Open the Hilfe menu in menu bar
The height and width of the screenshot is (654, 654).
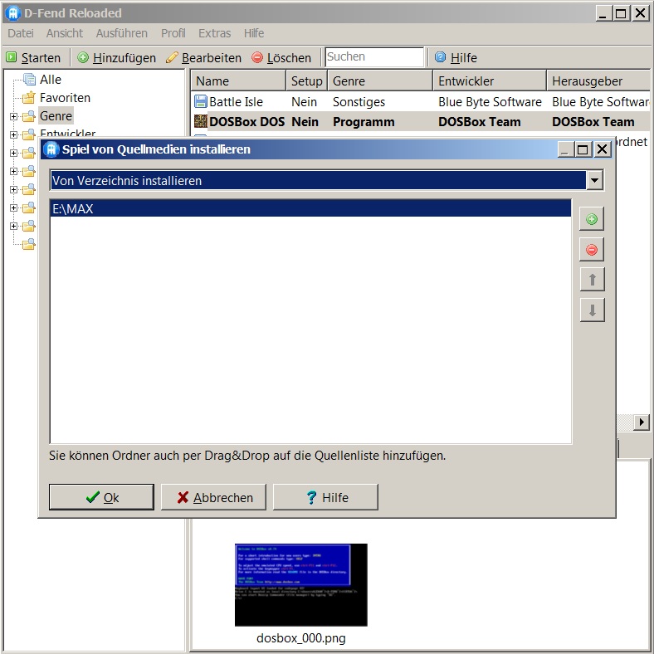[254, 33]
